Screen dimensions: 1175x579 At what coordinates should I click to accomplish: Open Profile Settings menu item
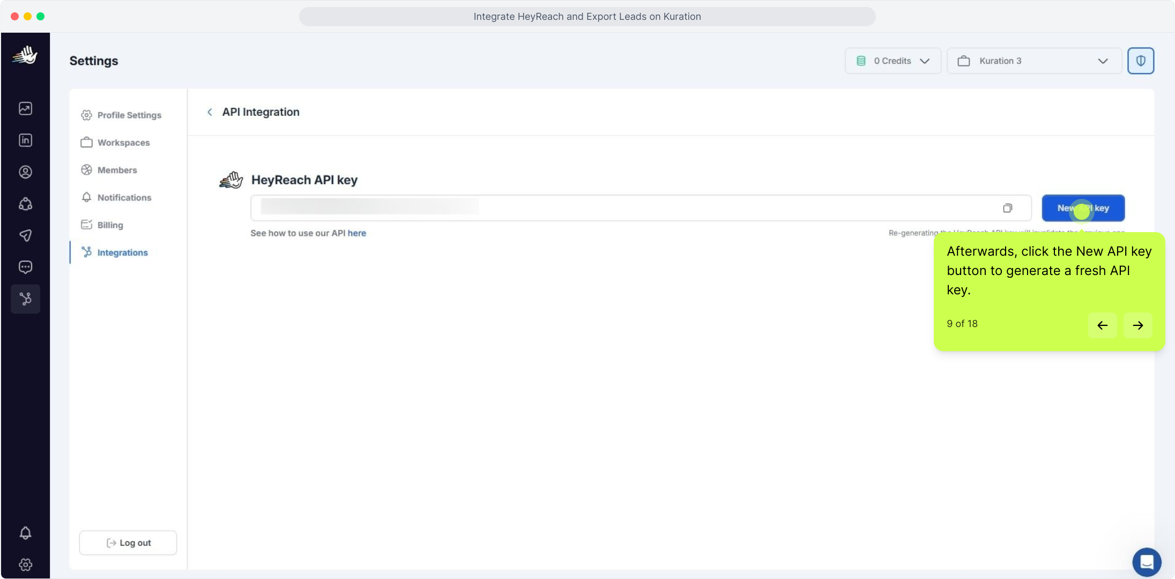tap(121, 115)
